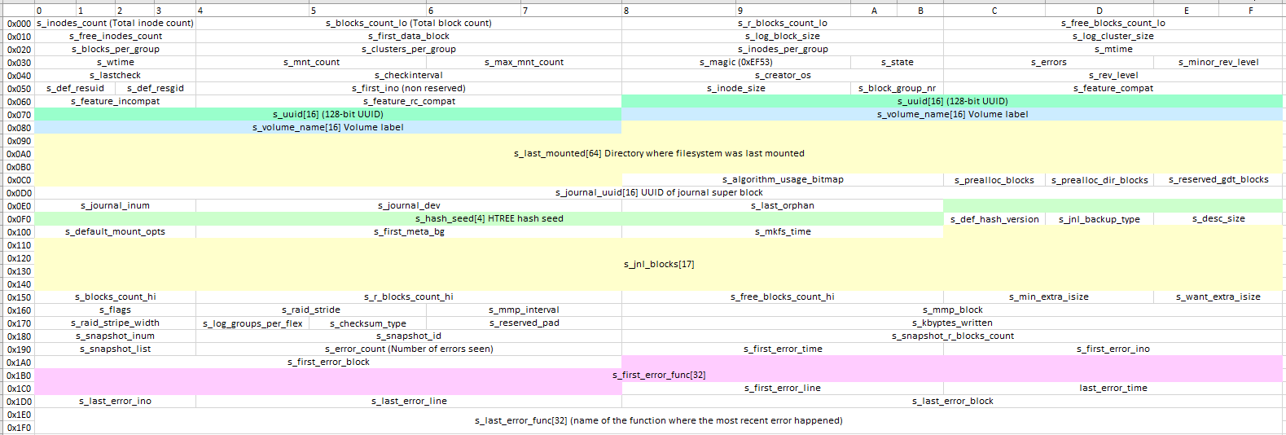1286x435 pixels.
Task: Click the s_last_mounted[64] directory cell
Action: point(658,153)
